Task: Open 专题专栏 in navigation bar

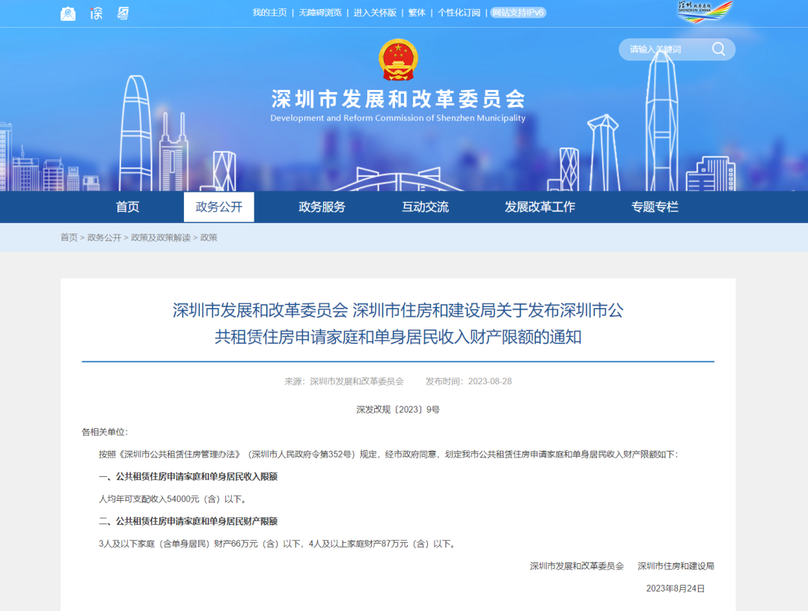Action: coord(655,207)
